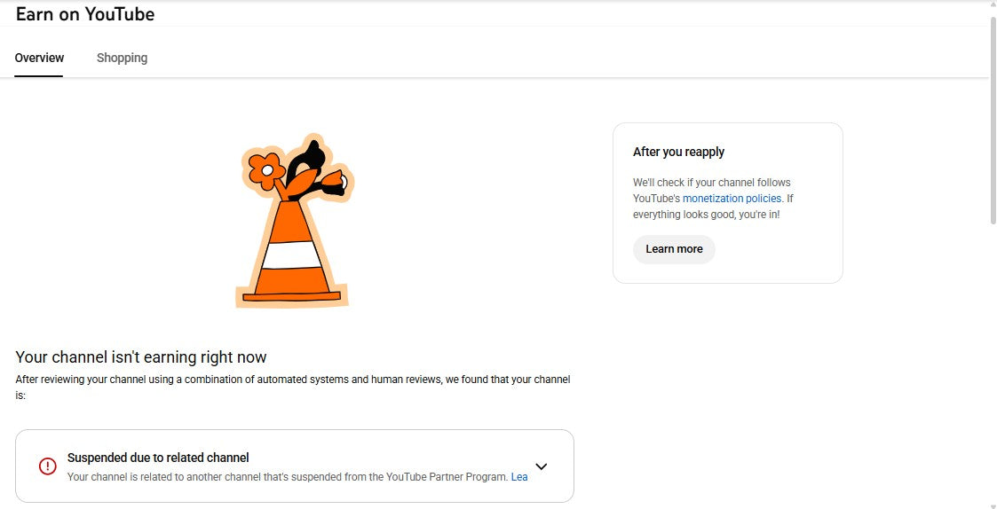
Task: Click the 'Earn on YouTube' page heading
Action: (85, 14)
